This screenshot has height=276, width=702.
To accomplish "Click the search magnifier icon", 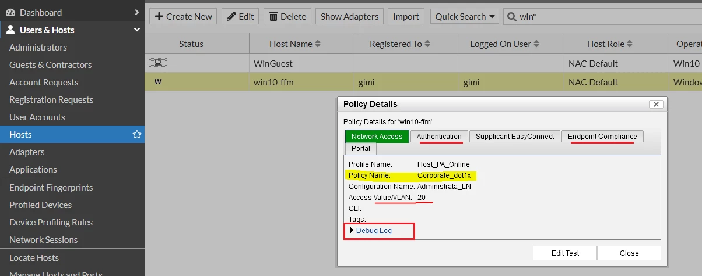I will point(511,16).
